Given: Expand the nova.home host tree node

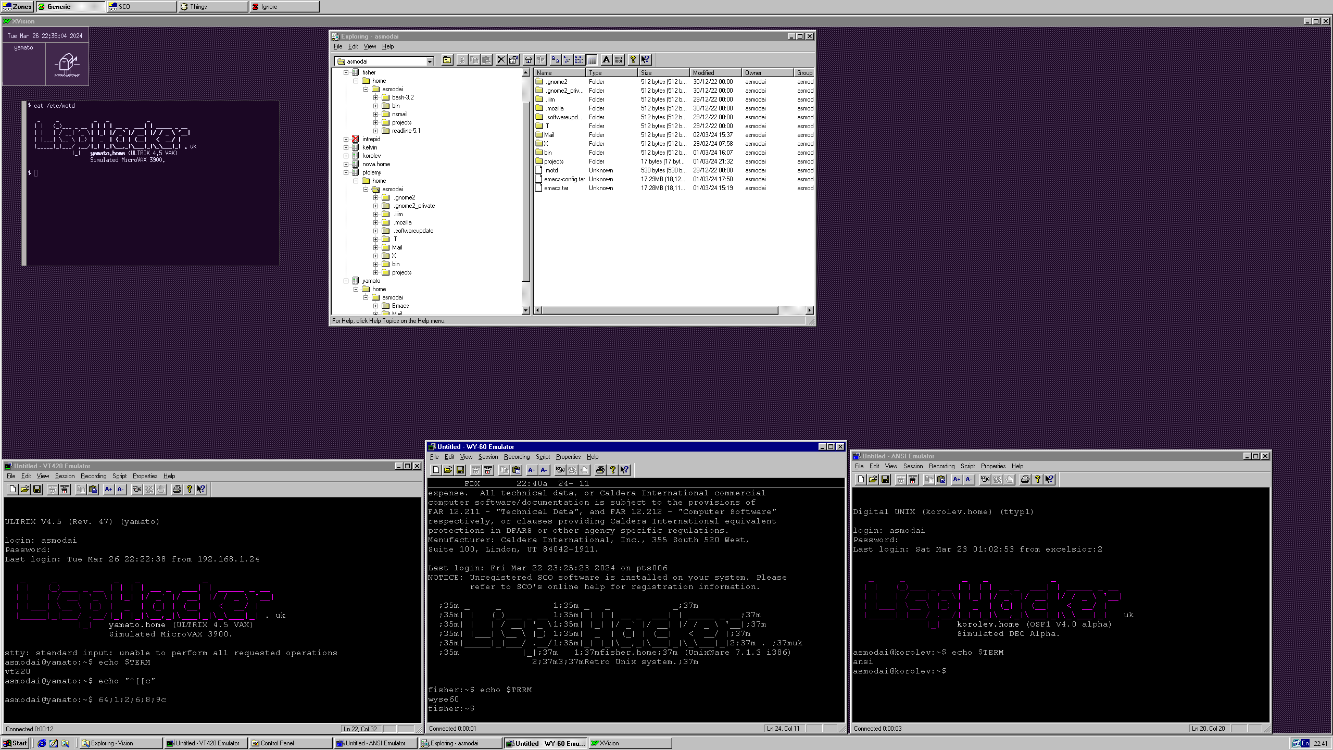Looking at the screenshot, I should click(x=346, y=165).
